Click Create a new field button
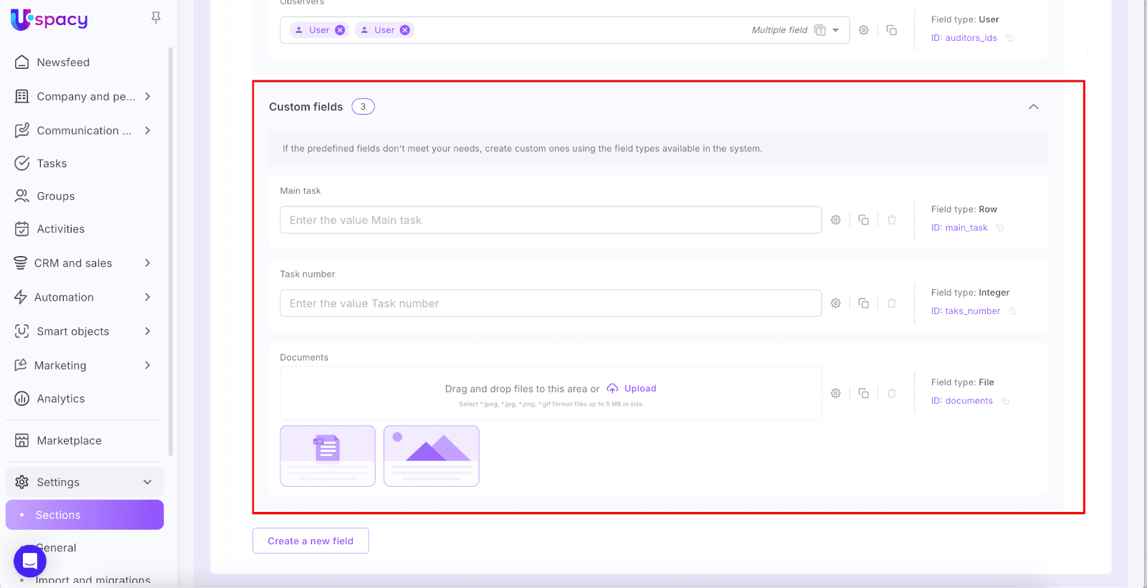This screenshot has width=1147, height=588. click(310, 541)
